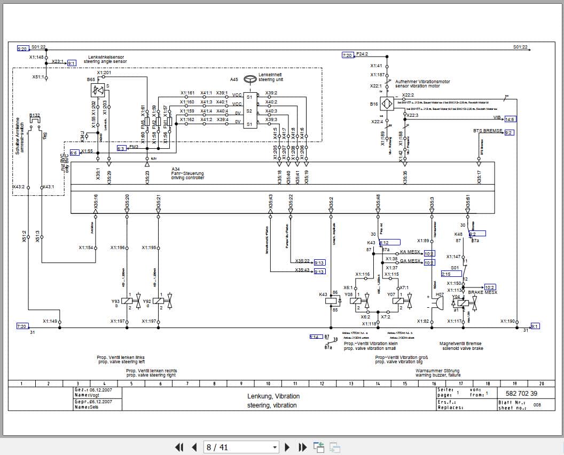Open the page number dropdown arrow
The width and height of the screenshot is (564, 455).
point(275,448)
